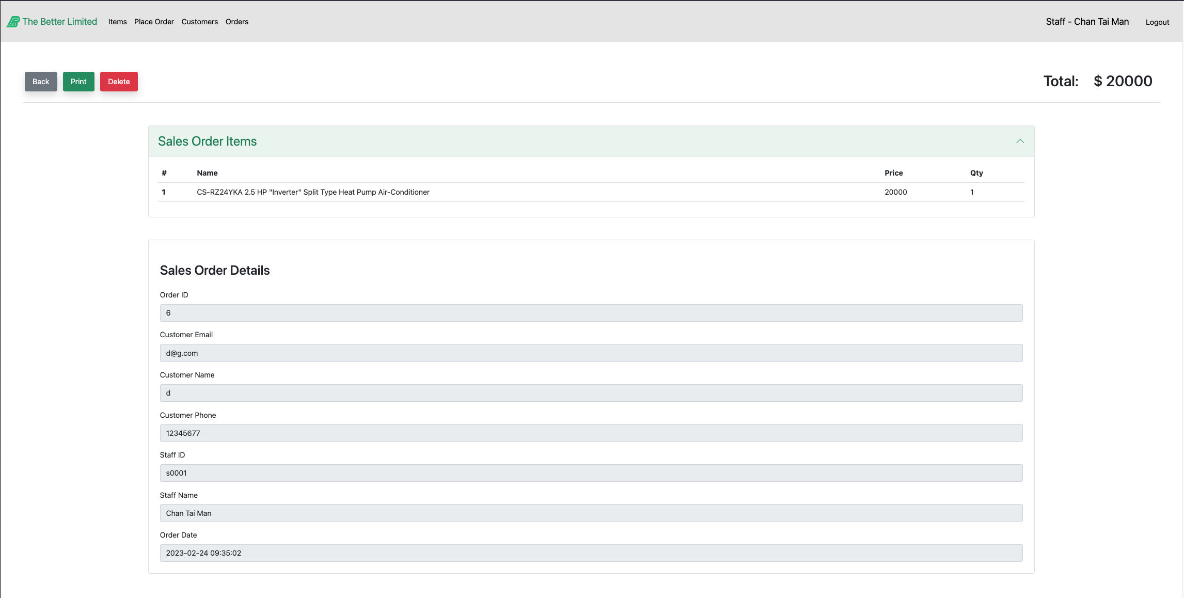Viewport: 1184px width, 598px height.
Task: Click The Better Limited brand text
Action: pyautogui.click(x=59, y=22)
